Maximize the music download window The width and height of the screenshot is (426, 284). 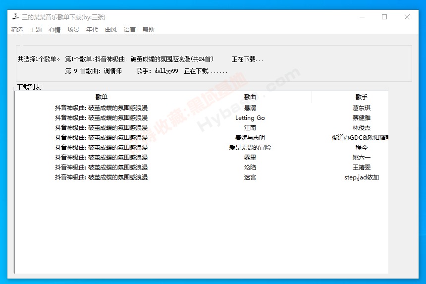[x=384, y=17]
